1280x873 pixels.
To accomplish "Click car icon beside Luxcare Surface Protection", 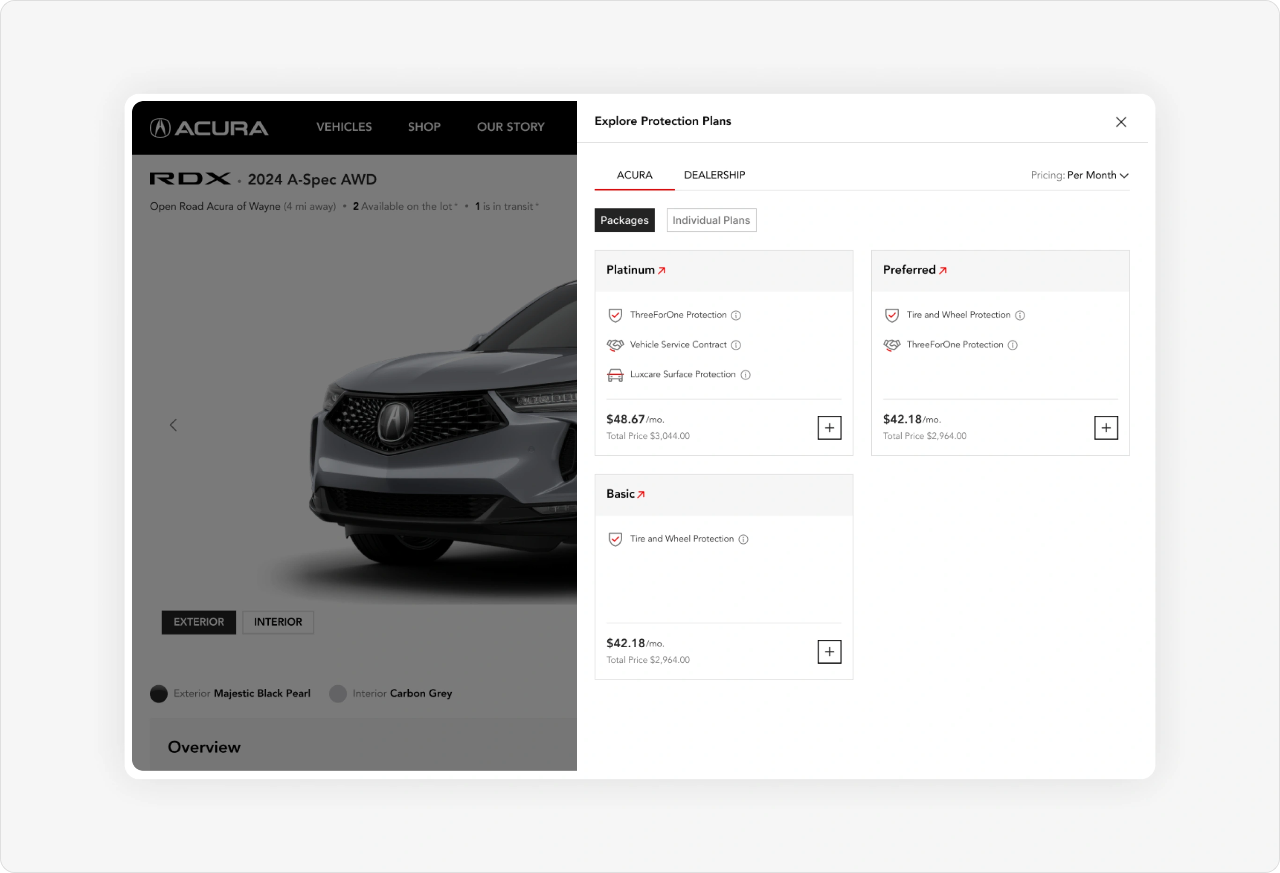I will tap(615, 375).
